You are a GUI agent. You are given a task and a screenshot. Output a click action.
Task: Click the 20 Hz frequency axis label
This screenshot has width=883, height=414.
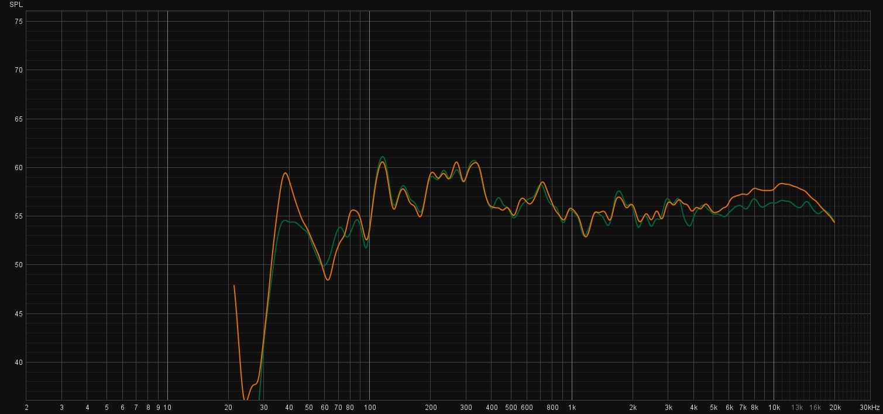pyautogui.click(x=228, y=408)
